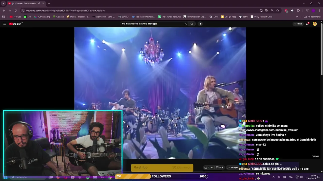Viewport: 323px width, 181px height.
Task: Open the red ad-blocker extension icon
Action: pos(286,11)
